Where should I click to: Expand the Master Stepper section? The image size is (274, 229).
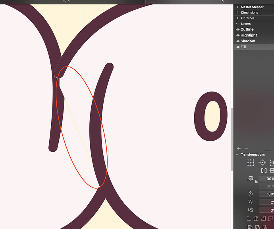pyautogui.click(x=237, y=7)
